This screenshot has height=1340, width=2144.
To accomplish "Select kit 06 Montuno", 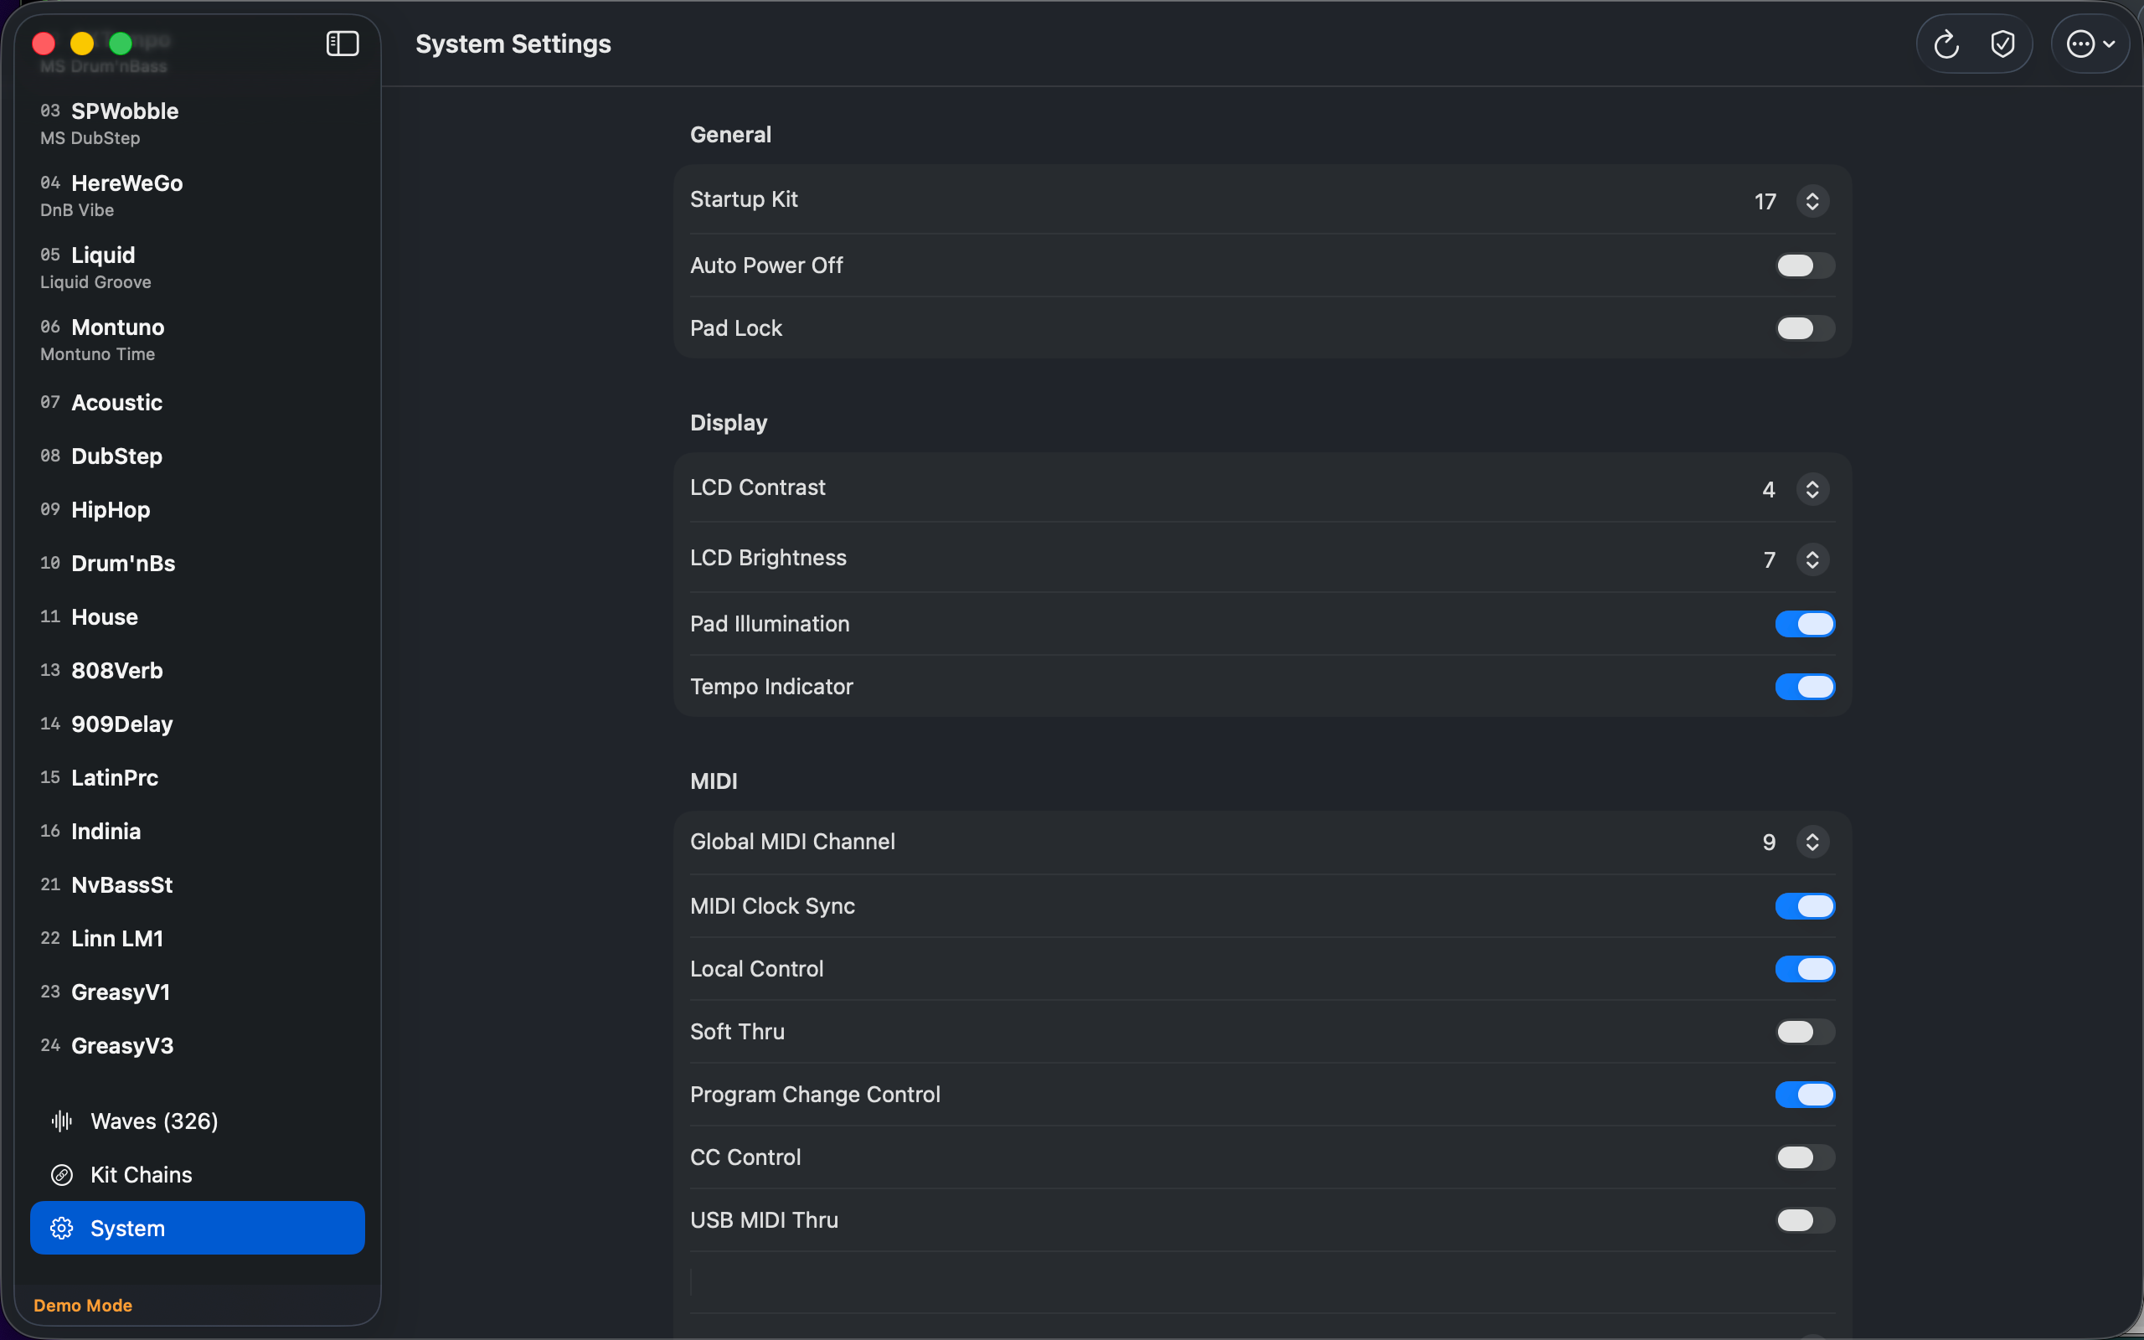I will pyautogui.click(x=197, y=339).
